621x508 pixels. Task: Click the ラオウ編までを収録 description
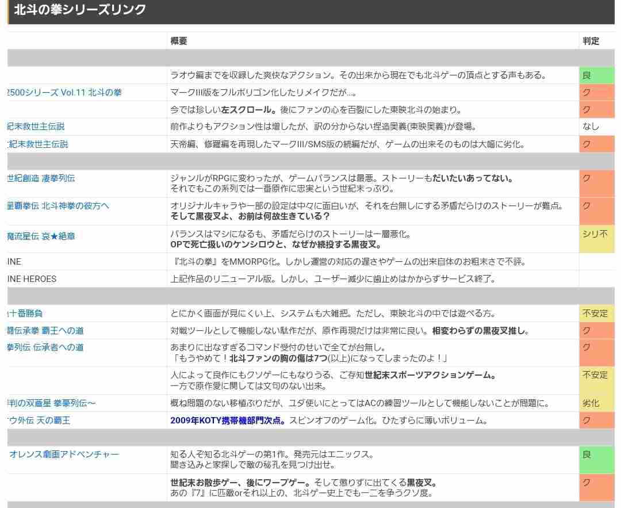359,75
